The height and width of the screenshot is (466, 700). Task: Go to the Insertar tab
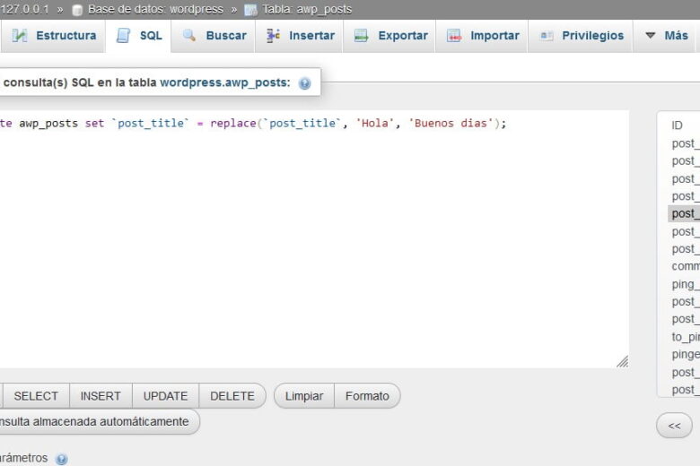[x=300, y=36]
